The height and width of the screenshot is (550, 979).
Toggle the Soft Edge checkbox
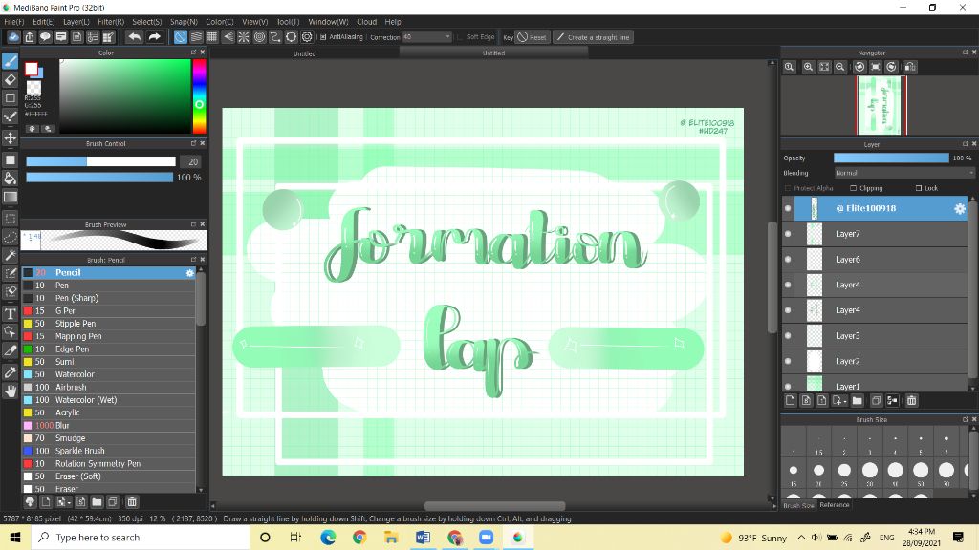(460, 37)
